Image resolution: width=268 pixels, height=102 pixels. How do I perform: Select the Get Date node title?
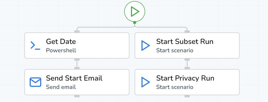click(x=61, y=42)
